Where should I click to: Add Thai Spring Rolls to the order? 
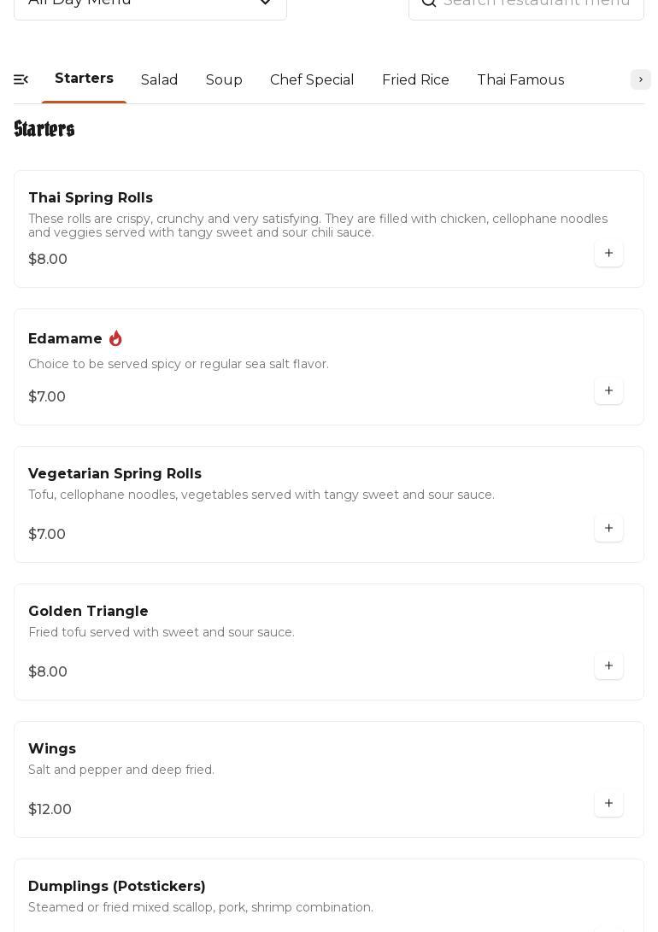tap(608, 253)
